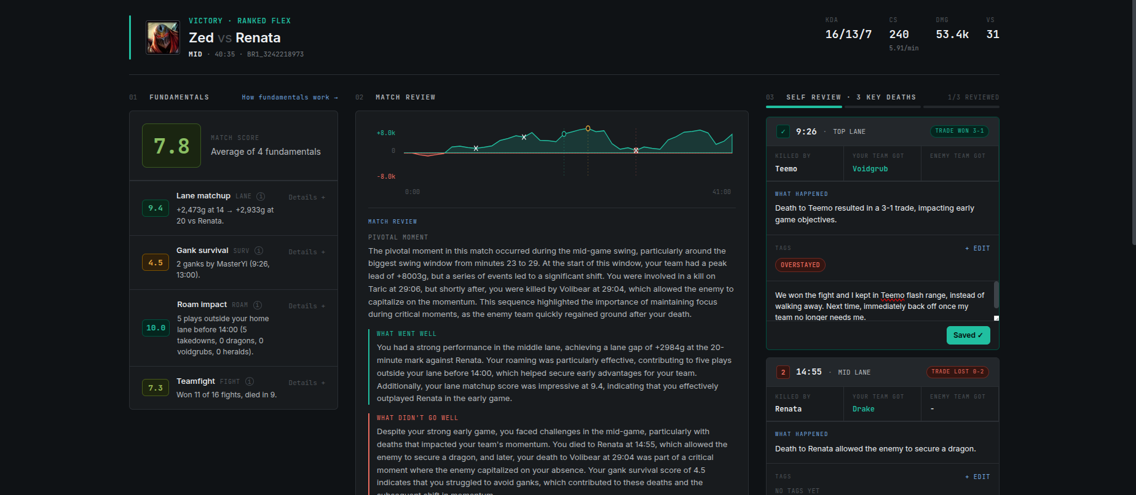Screen dimensions: 1136x495
Task: Select the third self review progress segment
Action: point(961,107)
